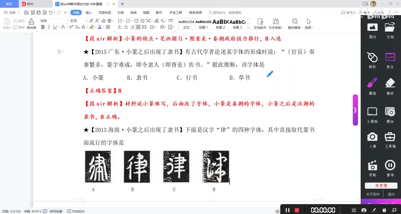
Task: Click the Save icon in quick access toolbar
Action: (x=26, y=13)
